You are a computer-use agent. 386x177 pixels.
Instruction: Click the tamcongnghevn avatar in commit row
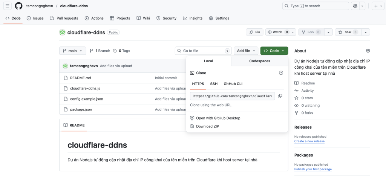65,66
